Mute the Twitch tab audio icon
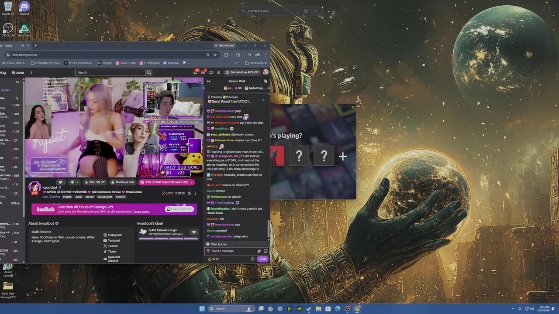Viewport: 559px width, 314px height. 22,45
